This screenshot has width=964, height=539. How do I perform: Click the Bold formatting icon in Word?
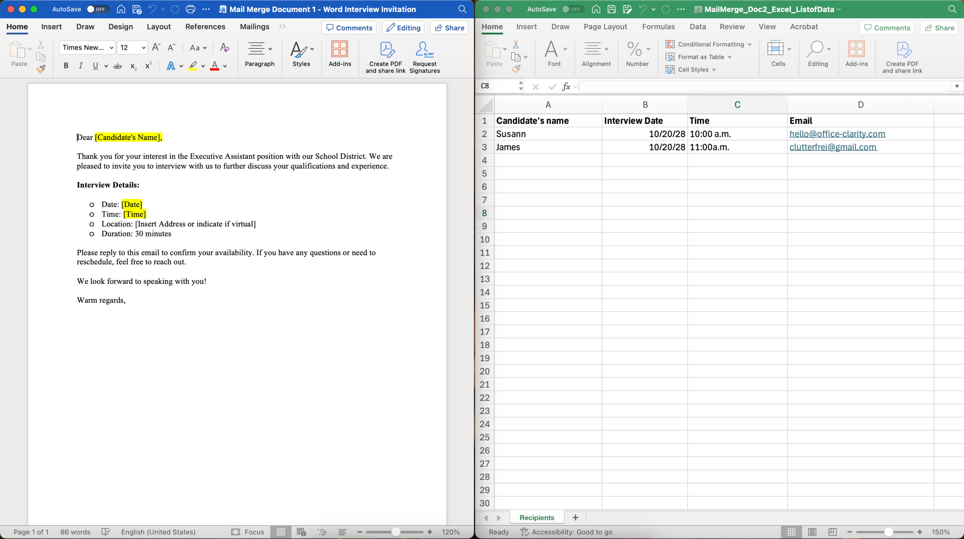66,66
